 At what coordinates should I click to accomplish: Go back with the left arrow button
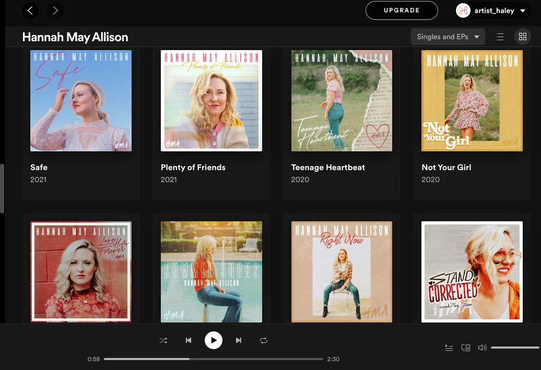pyautogui.click(x=30, y=10)
